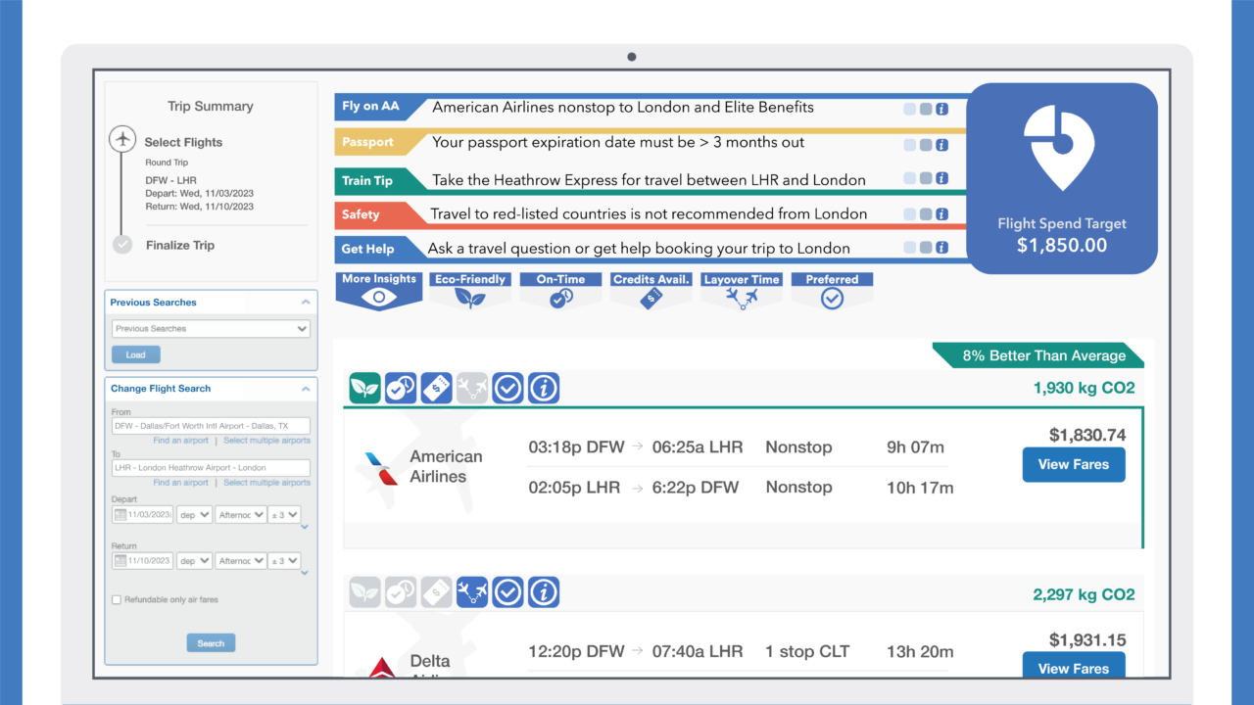This screenshot has width=1254, height=705.
Task: Open the info icon in the Fly on AA row
Action: pyautogui.click(x=941, y=109)
